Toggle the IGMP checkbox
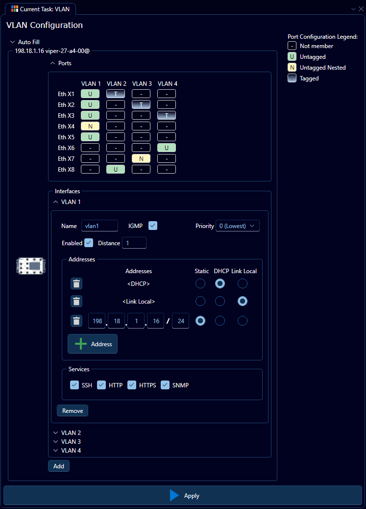366x509 pixels. pos(153,226)
